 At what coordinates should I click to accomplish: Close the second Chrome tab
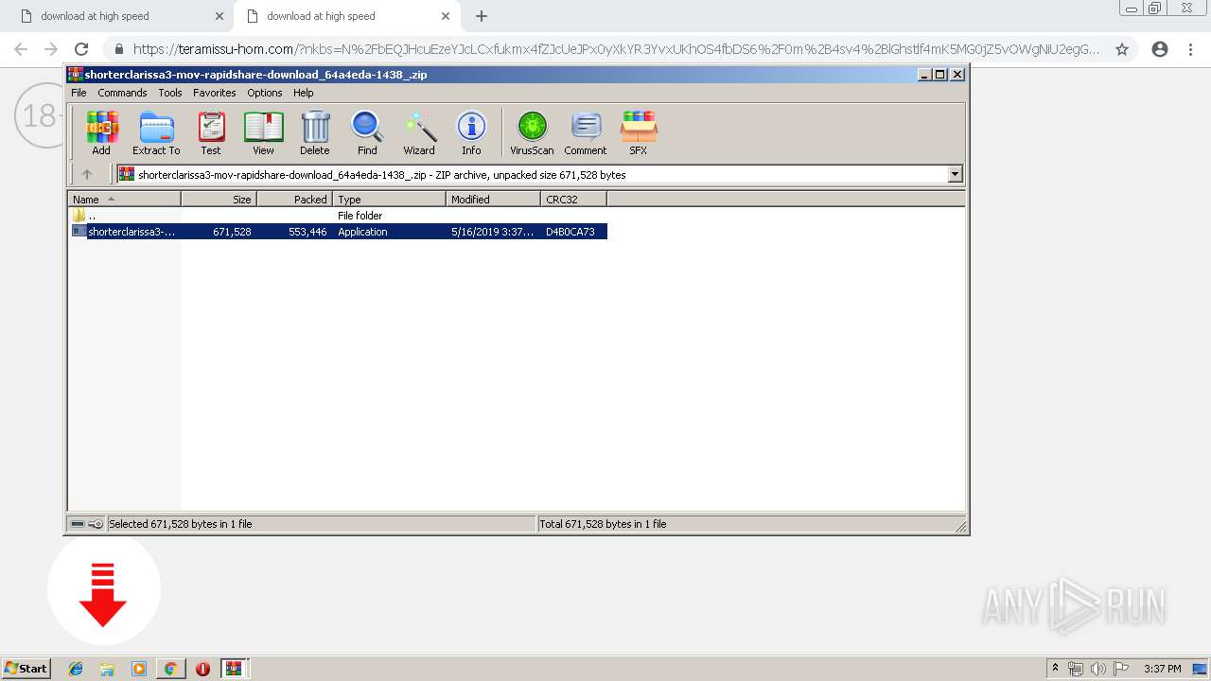tap(446, 16)
